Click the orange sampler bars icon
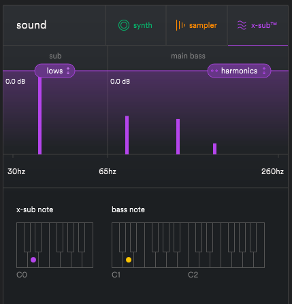 (x=180, y=25)
